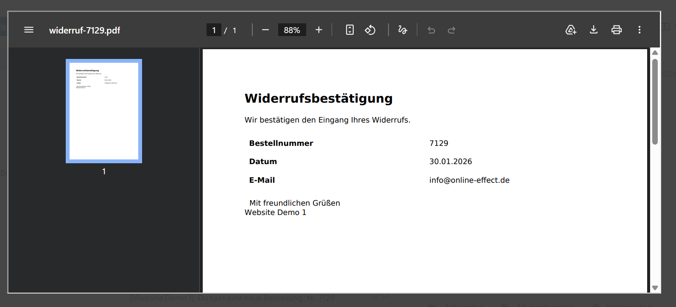
Task: Click the redo arrow icon
Action: pos(452,30)
